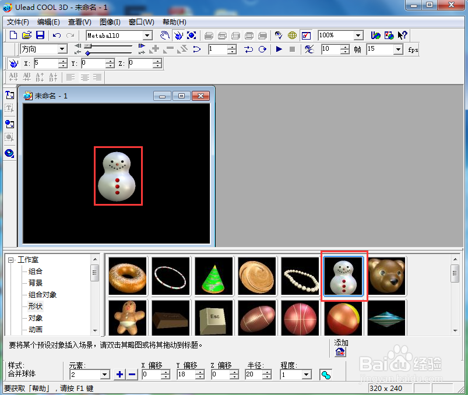Click the blue plus button to add element
This screenshot has width=468, height=395.
coord(119,374)
